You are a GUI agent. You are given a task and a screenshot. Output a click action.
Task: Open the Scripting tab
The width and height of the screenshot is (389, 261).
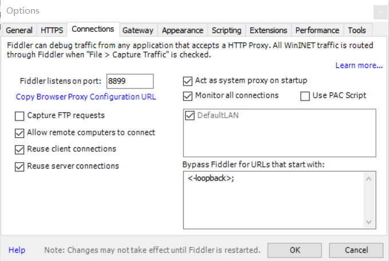pyautogui.click(x=227, y=30)
